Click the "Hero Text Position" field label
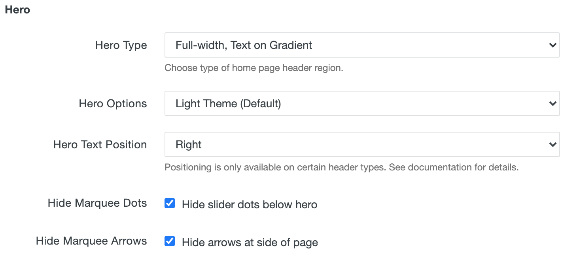The height and width of the screenshot is (258, 579). pos(100,145)
